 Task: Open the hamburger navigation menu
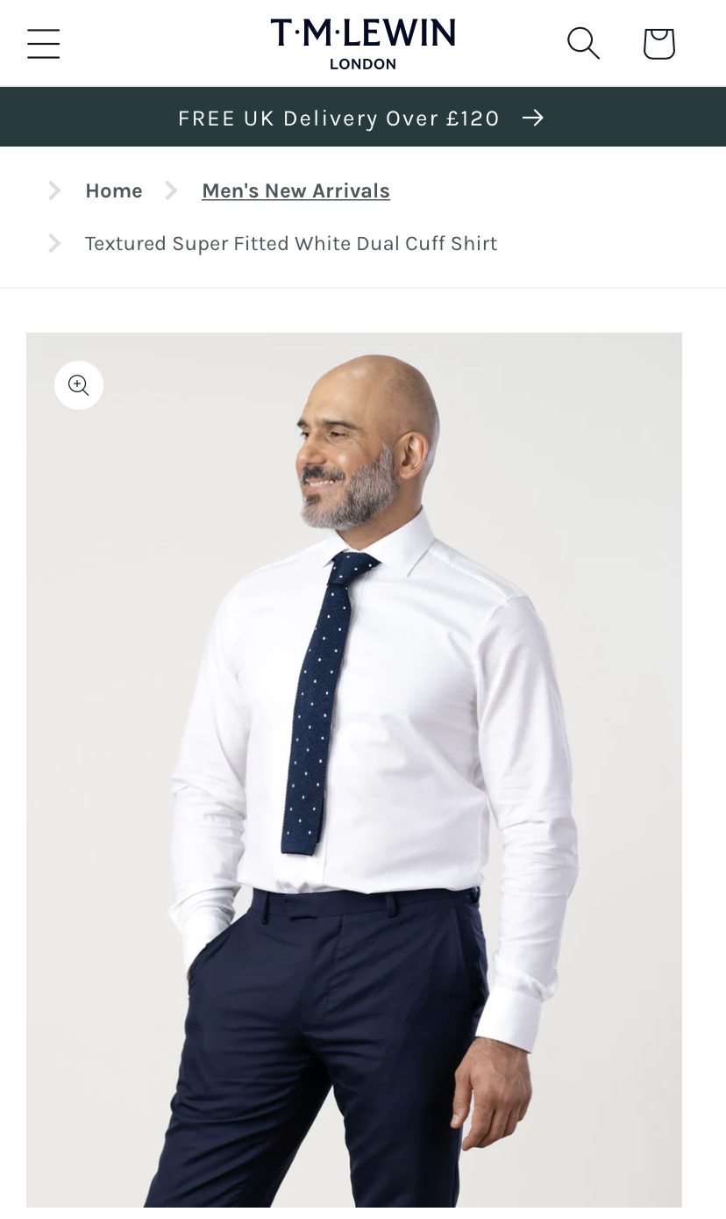pyautogui.click(x=43, y=43)
